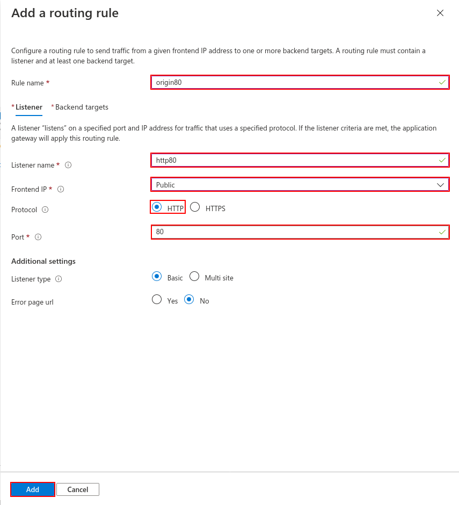
Task: Click the info icon beside Frontend IP
Action: (x=61, y=189)
